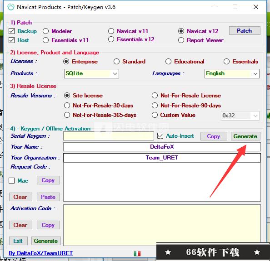Click the Request Code text area
This screenshot has width=270, height=261.
[x=162, y=182]
